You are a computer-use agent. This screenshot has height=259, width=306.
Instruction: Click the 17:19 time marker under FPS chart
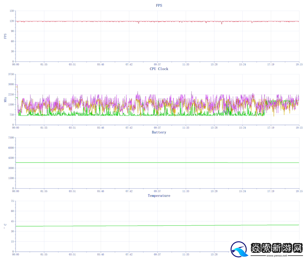[271, 64]
